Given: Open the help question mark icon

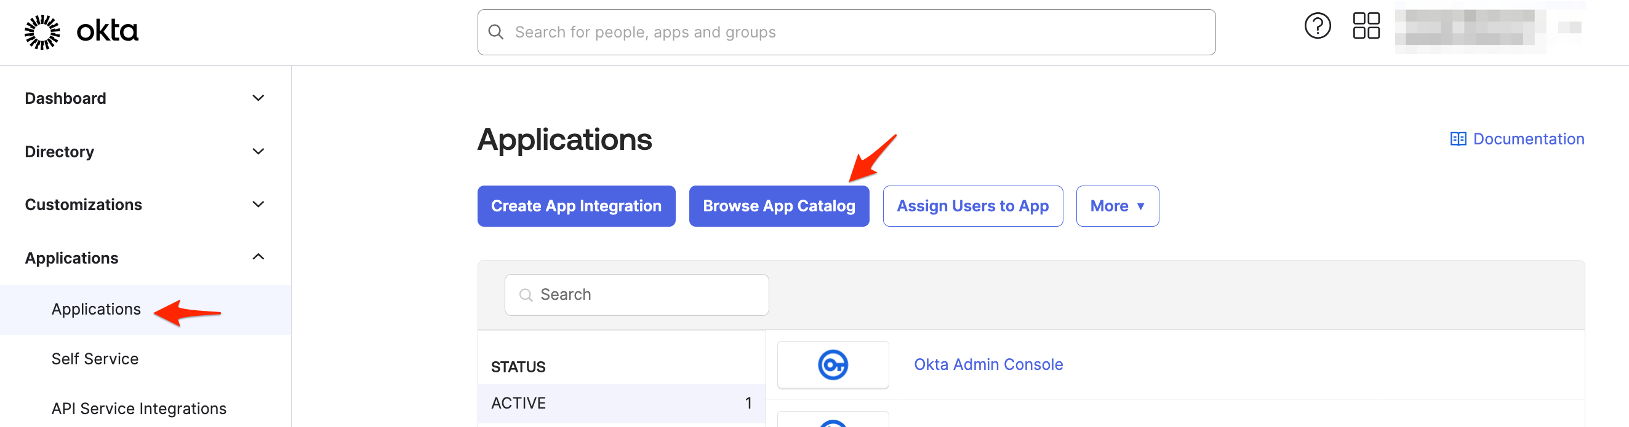Looking at the screenshot, I should pyautogui.click(x=1317, y=26).
